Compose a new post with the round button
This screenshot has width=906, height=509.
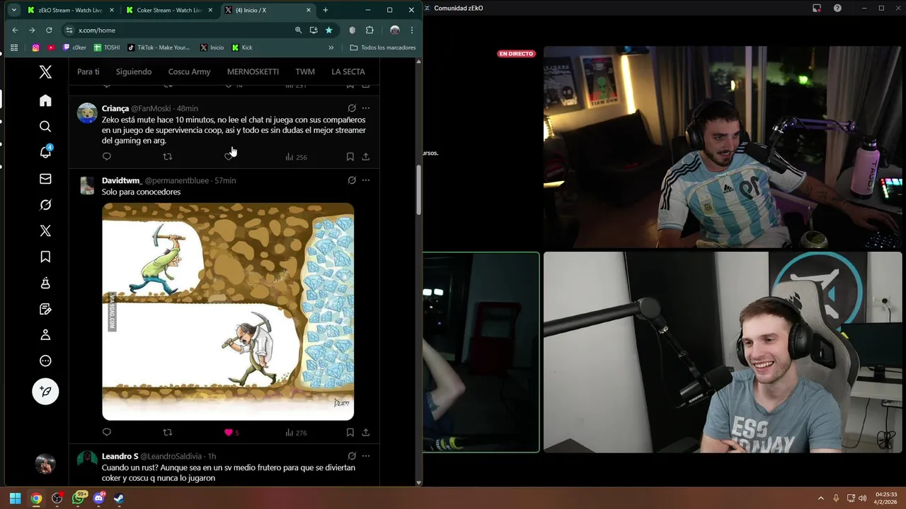click(45, 391)
